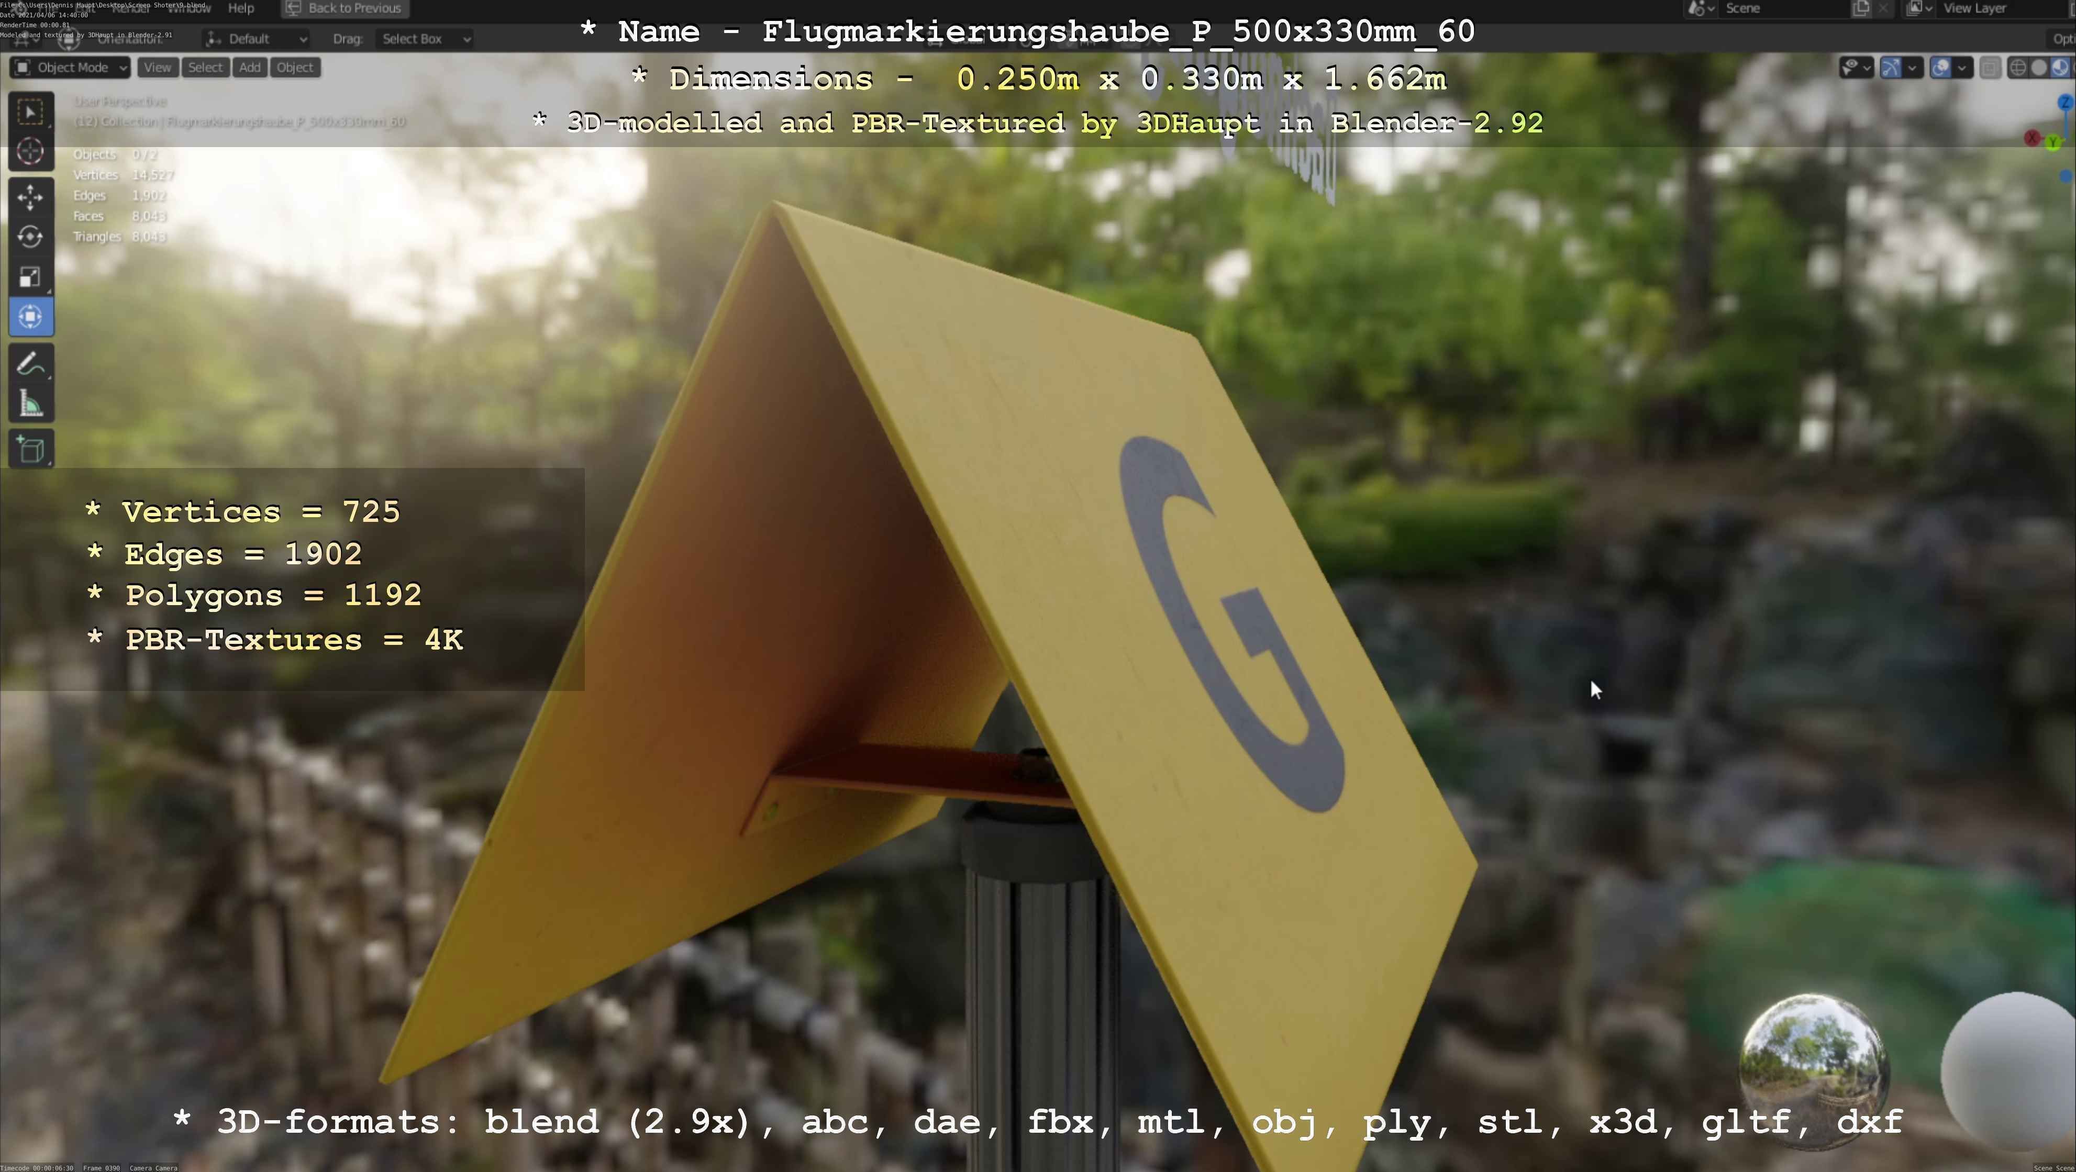This screenshot has width=2076, height=1172.
Task: Expand the Default orientation dropdown
Action: (x=256, y=39)
